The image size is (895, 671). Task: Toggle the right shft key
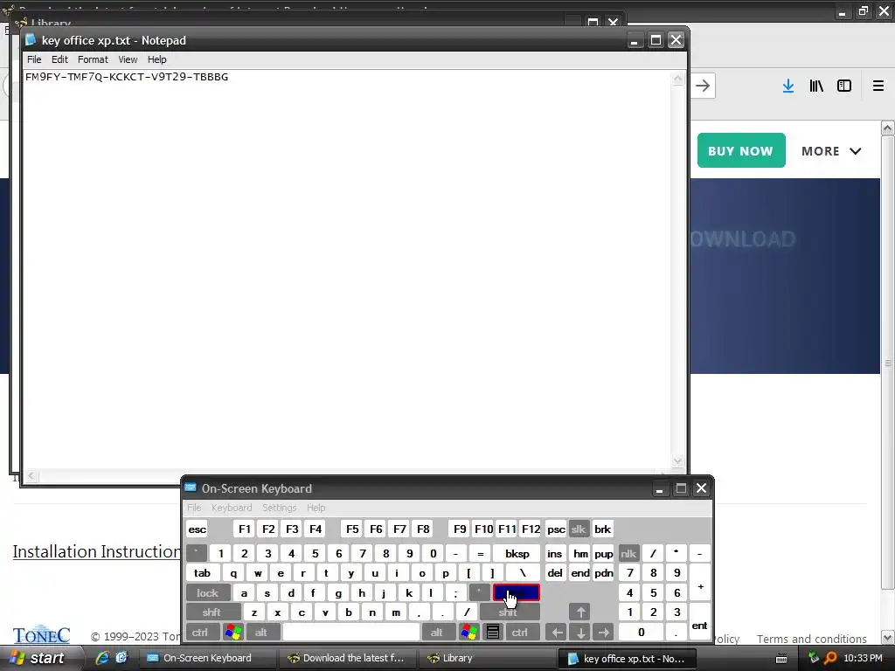point(508,612)
